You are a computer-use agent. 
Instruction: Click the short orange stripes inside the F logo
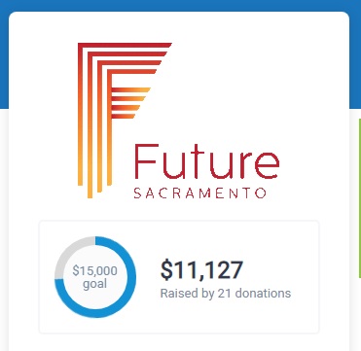coord(129,103)
